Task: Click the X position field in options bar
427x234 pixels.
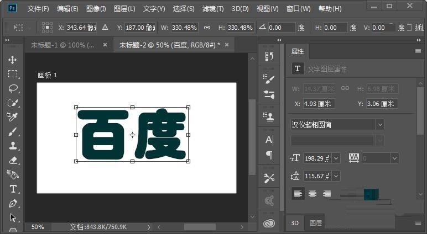Action: 81,28
